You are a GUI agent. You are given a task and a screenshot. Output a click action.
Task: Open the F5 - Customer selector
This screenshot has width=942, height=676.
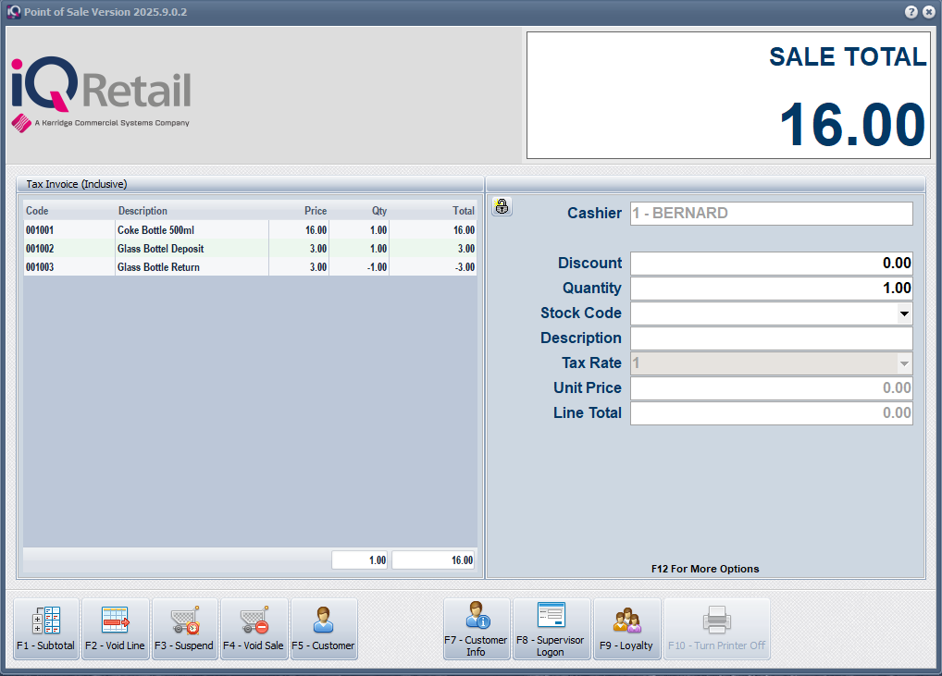tap(324, 629)
